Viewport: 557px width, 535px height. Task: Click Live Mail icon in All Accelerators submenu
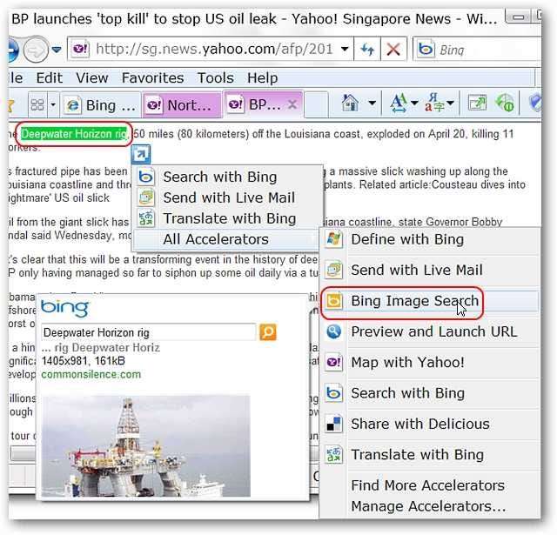tap(333, 270)
